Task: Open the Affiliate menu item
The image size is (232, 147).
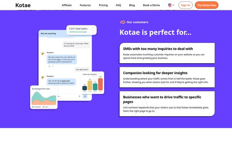Action: (67, 5)
